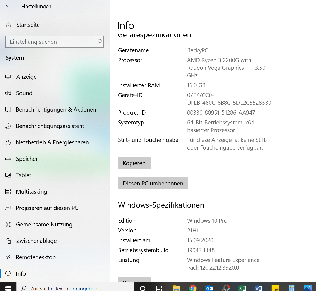Viewport: 316px width, 291px height.
Task: Click the Edition value Windows 10 Pro
Action: coord(207,221)
